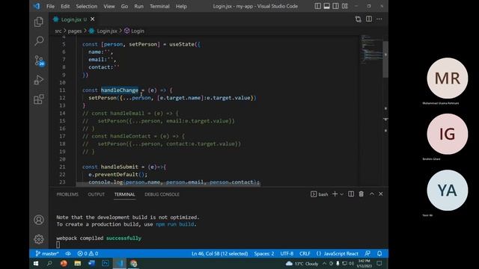Select the TERMINAL panel tab
The height and width of the screenshot is (269, 479).
point(125,194)
